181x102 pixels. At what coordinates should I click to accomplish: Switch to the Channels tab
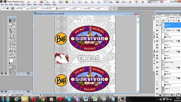click(167, 14)
